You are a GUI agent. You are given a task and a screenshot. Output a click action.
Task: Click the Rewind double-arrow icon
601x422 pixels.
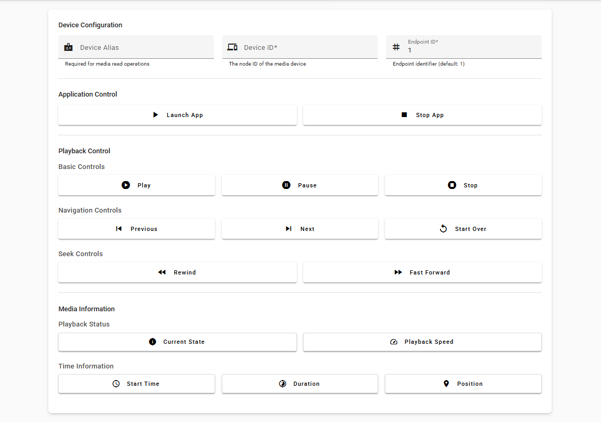point(162,272)
